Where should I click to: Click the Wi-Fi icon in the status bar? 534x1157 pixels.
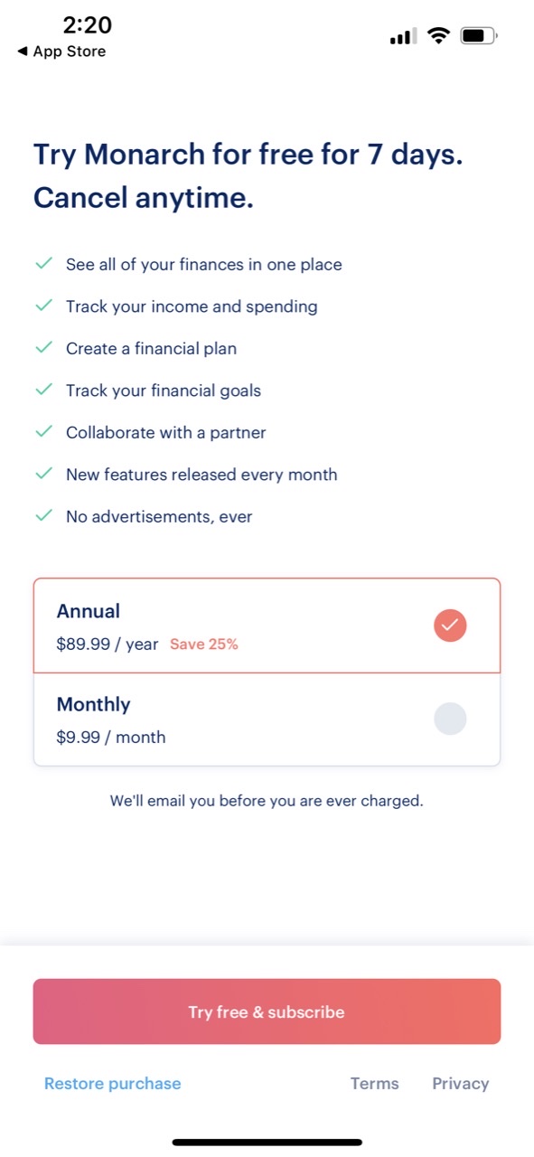tap(438, 35)
